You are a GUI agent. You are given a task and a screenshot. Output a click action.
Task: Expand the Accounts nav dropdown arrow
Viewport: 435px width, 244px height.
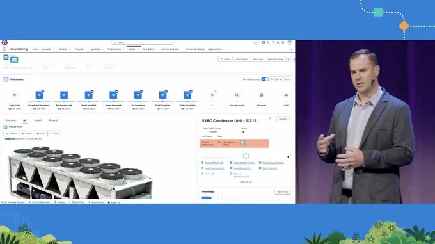pyautogui.click(x=54, y=49)
